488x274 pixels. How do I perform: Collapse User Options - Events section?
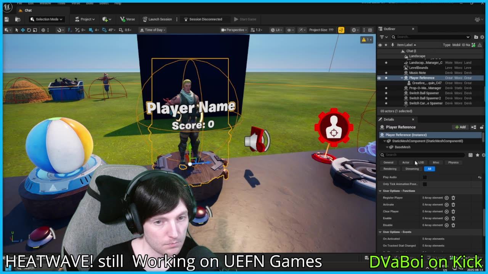[x=380, y=232]
